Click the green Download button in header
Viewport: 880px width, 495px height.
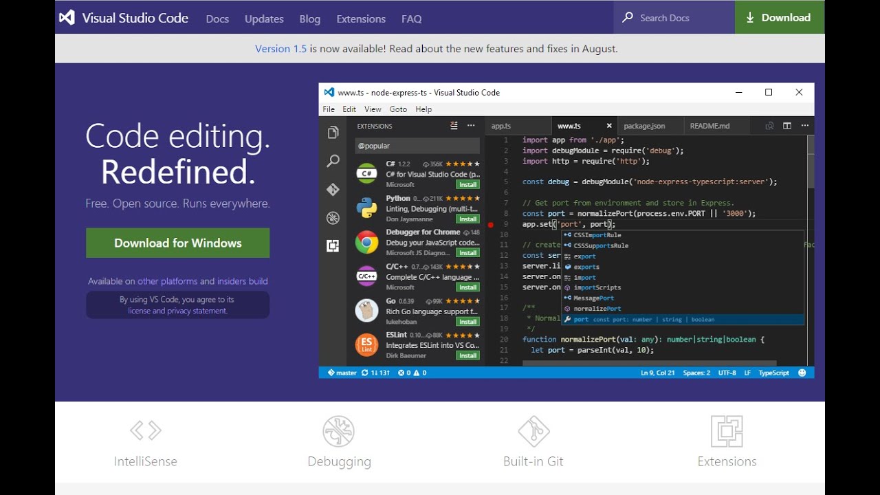tap(780, 17)
